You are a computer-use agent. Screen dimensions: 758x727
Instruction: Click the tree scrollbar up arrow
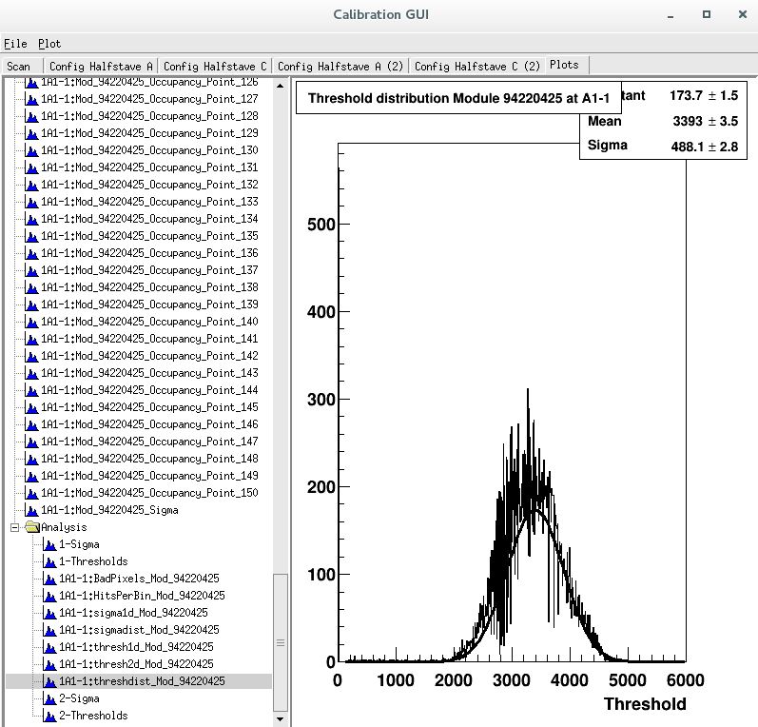coord(281,86)
